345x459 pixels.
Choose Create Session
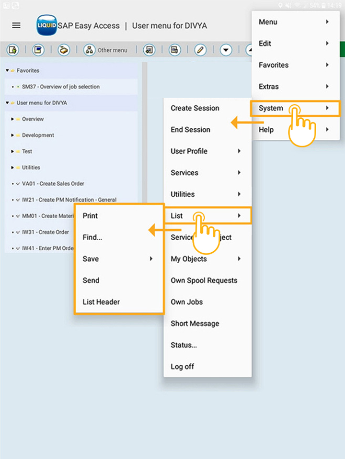[x=207, y=108]
